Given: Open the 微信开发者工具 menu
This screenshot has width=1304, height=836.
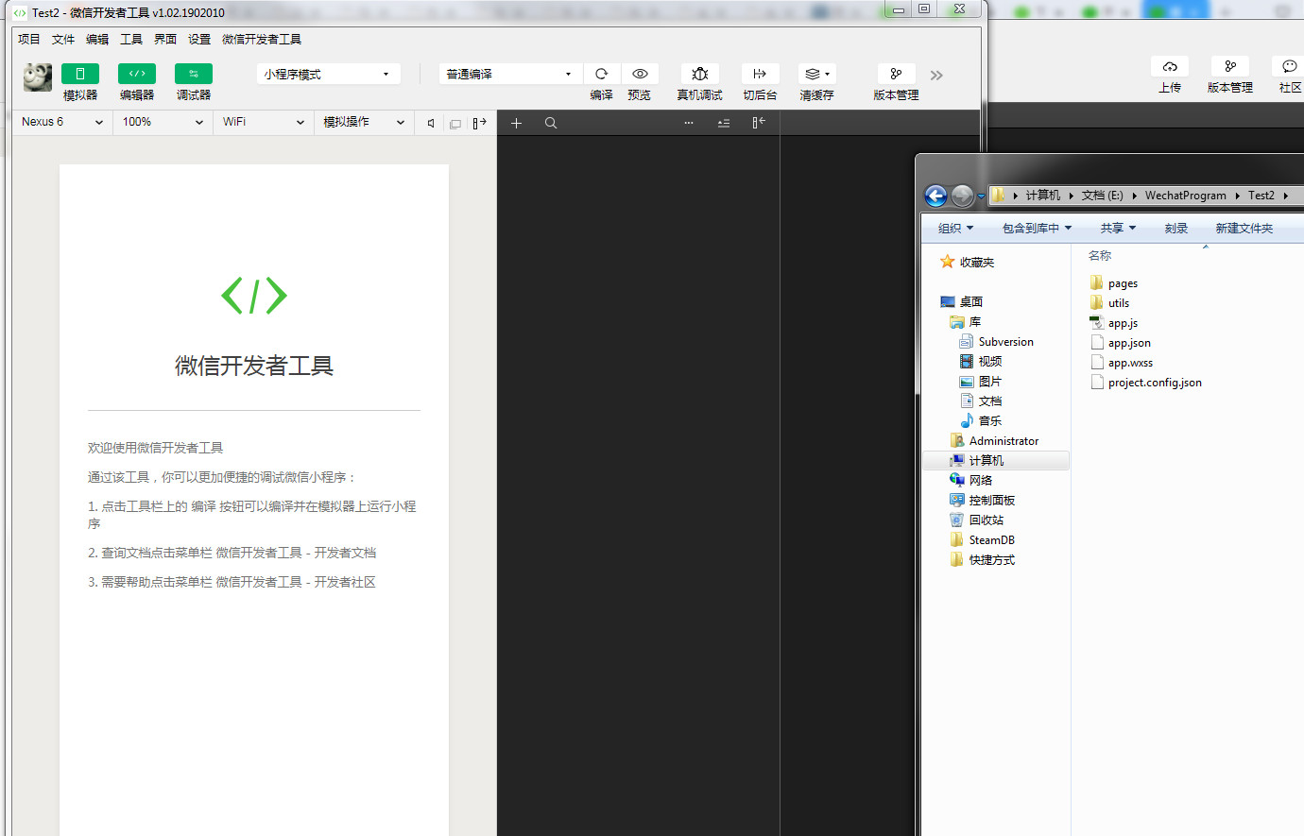Looking at the screenshot, I should (262, 39).
